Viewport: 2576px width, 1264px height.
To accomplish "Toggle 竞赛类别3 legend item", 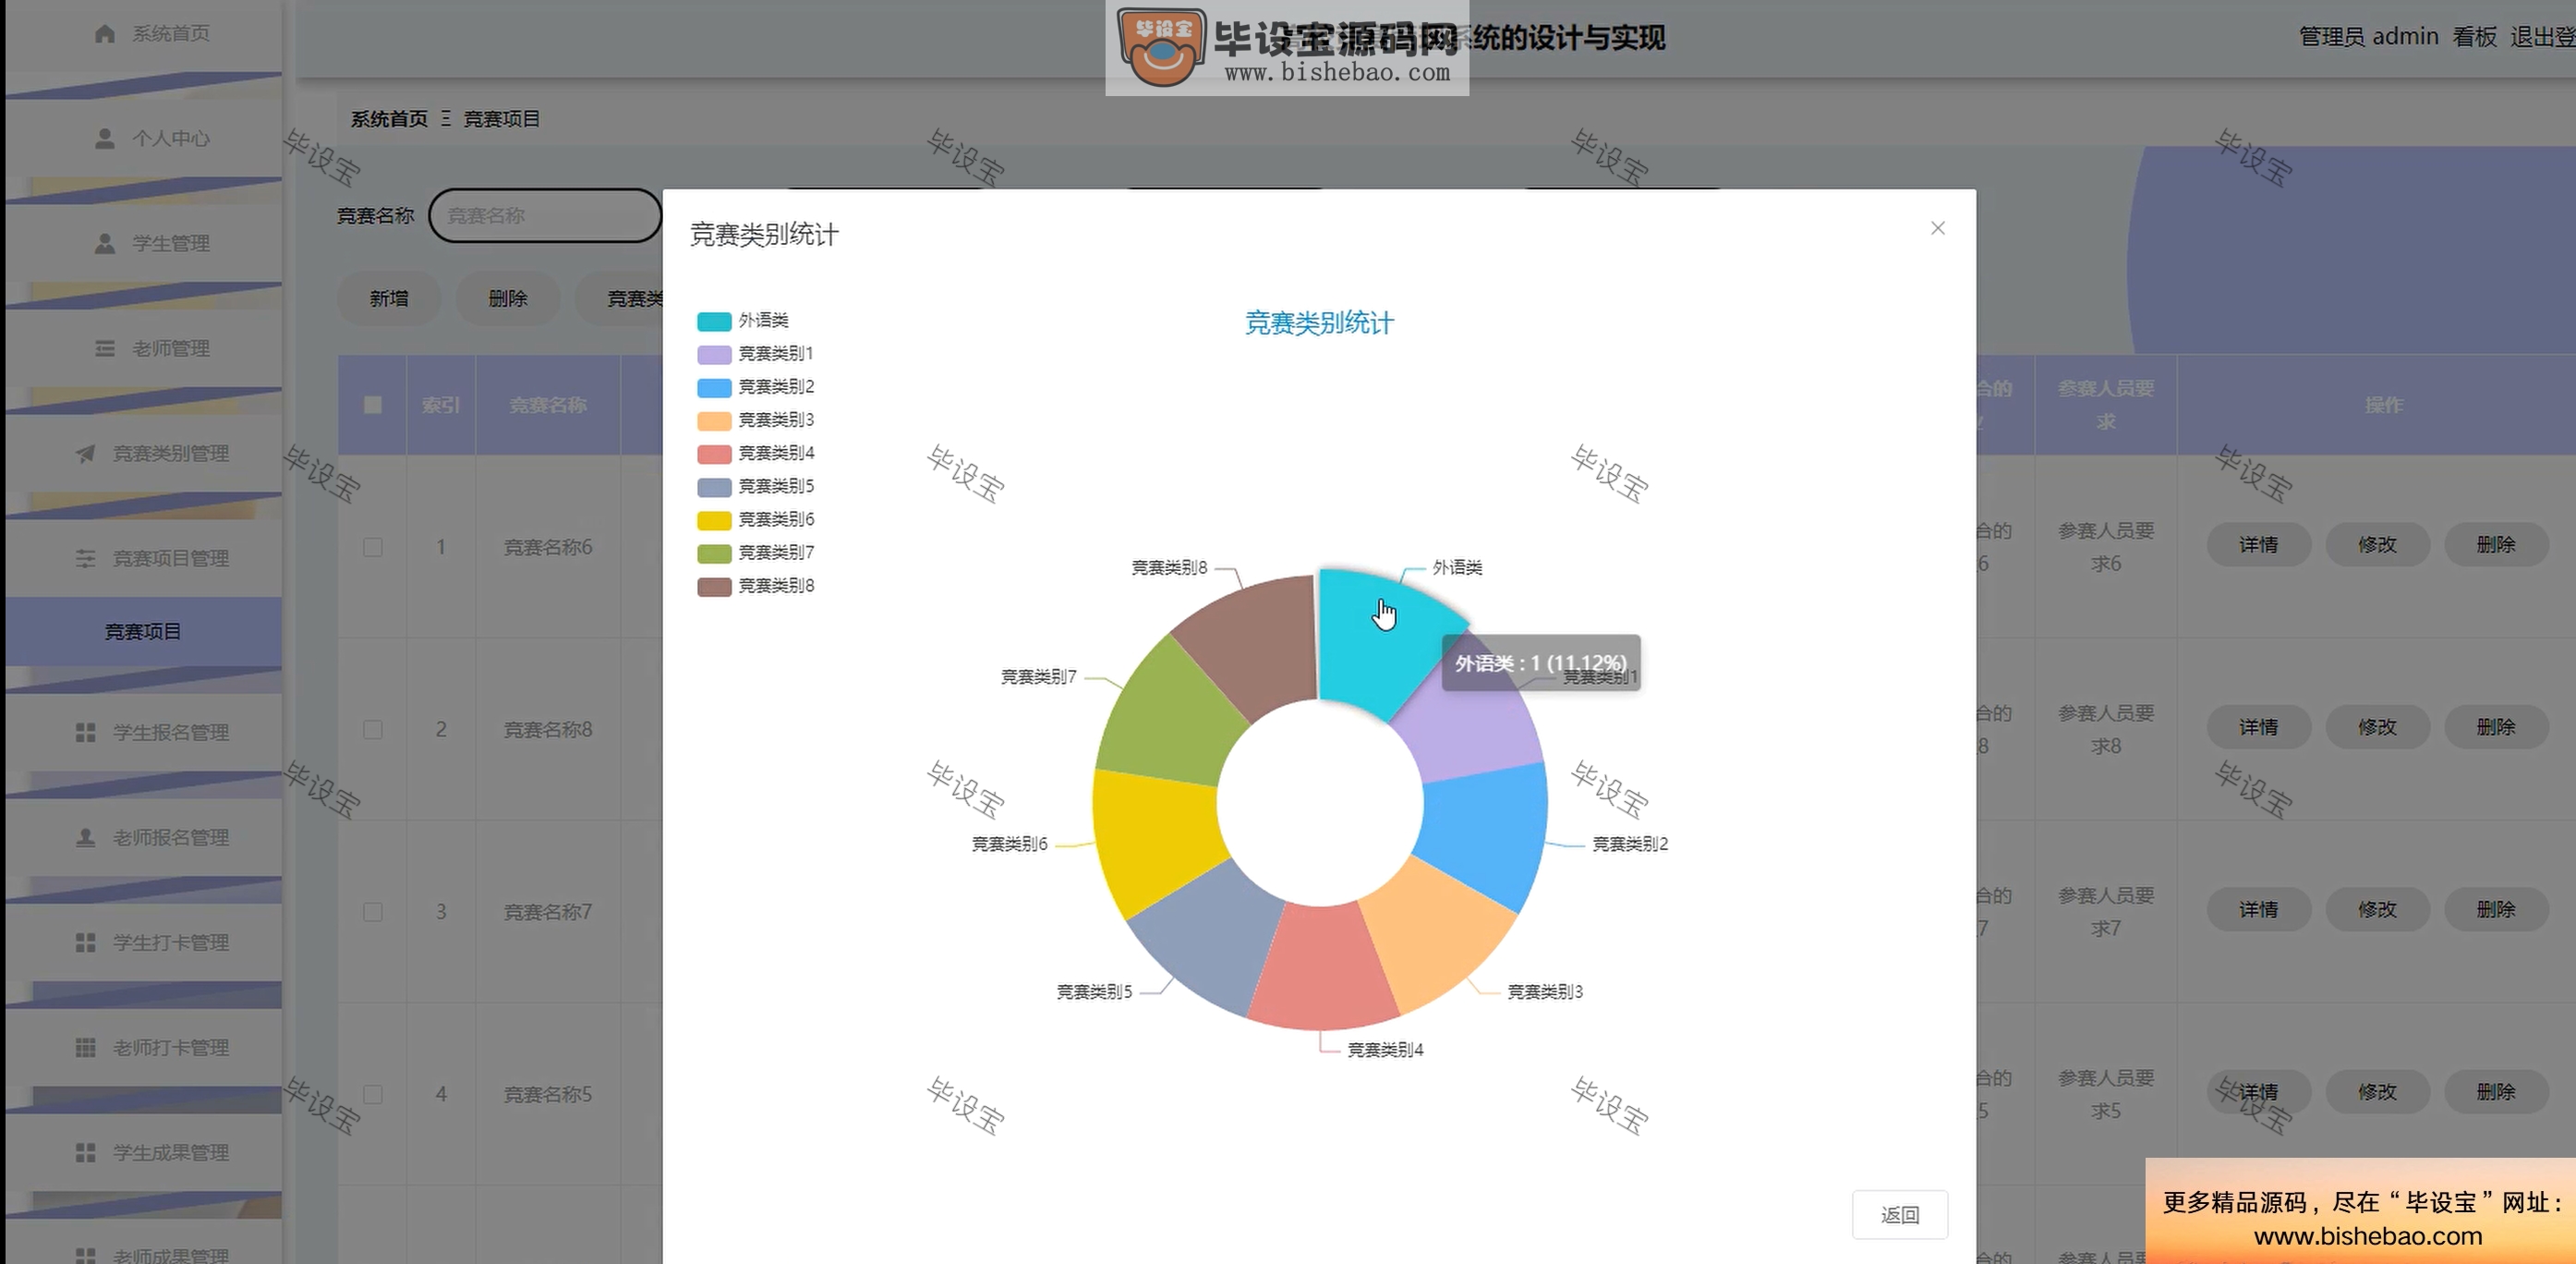I will [755, 420].
